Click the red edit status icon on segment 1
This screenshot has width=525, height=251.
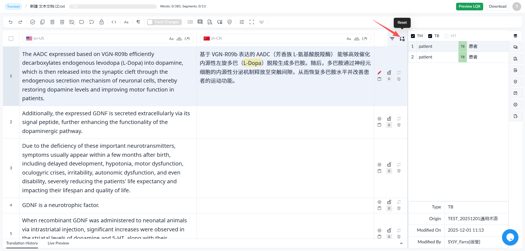pyautogui.click(x=379, y=73)
